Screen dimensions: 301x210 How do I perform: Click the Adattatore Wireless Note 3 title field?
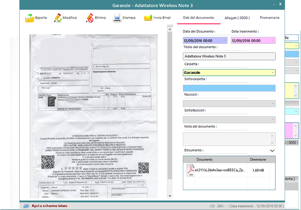[229, 56]
